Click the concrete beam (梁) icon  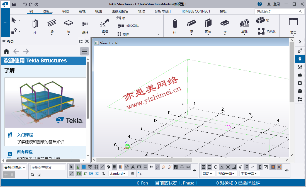tap(191, 23)
